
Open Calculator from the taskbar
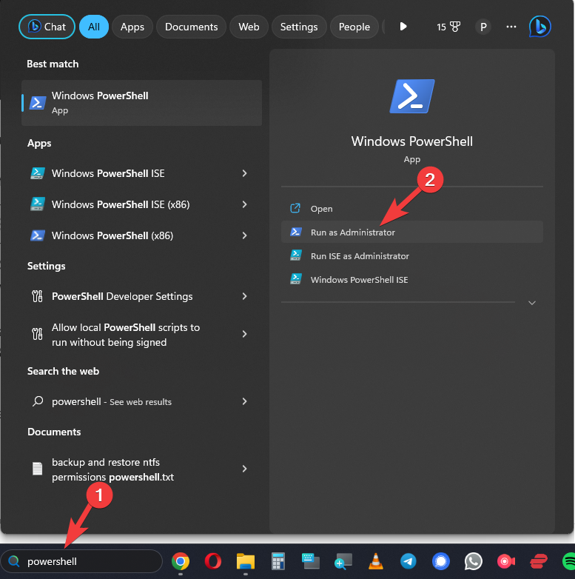coord(278,561)
